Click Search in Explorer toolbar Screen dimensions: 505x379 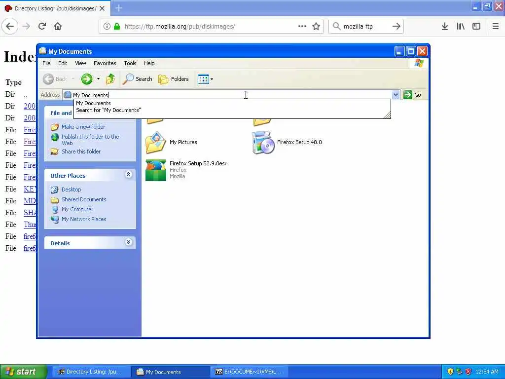[x=138, y=79]
